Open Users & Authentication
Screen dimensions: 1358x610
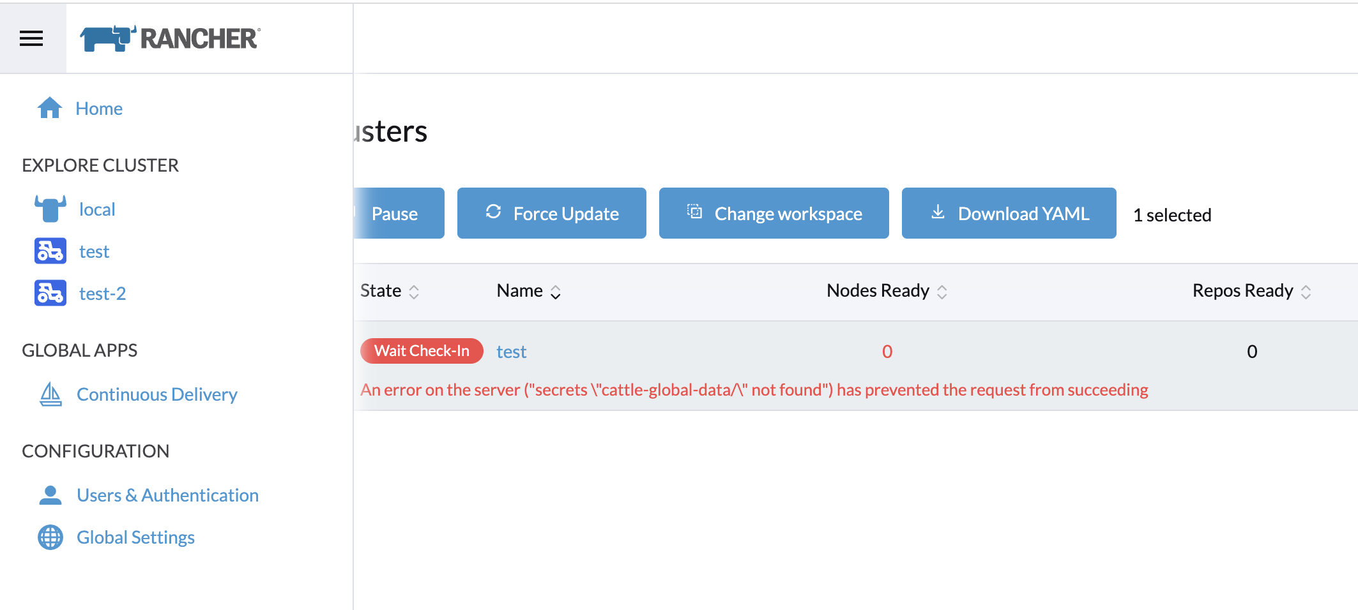point(167,495)
